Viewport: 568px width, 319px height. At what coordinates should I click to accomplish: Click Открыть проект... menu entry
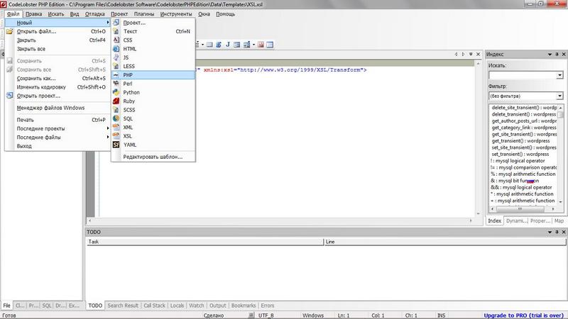coord(58,96)
